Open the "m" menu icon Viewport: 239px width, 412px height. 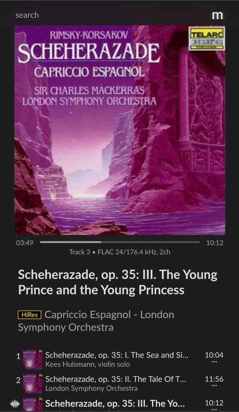point(217,15)
